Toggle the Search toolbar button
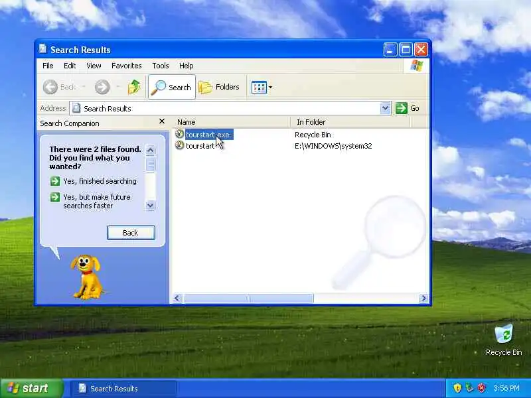Screen dimensions: 531x398 (x=172, y=88)
